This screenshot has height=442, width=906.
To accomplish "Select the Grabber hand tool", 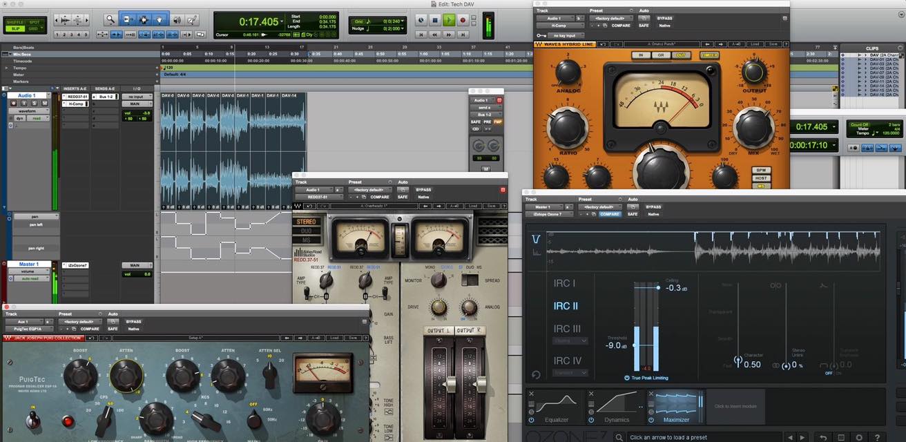I will 160,20.
